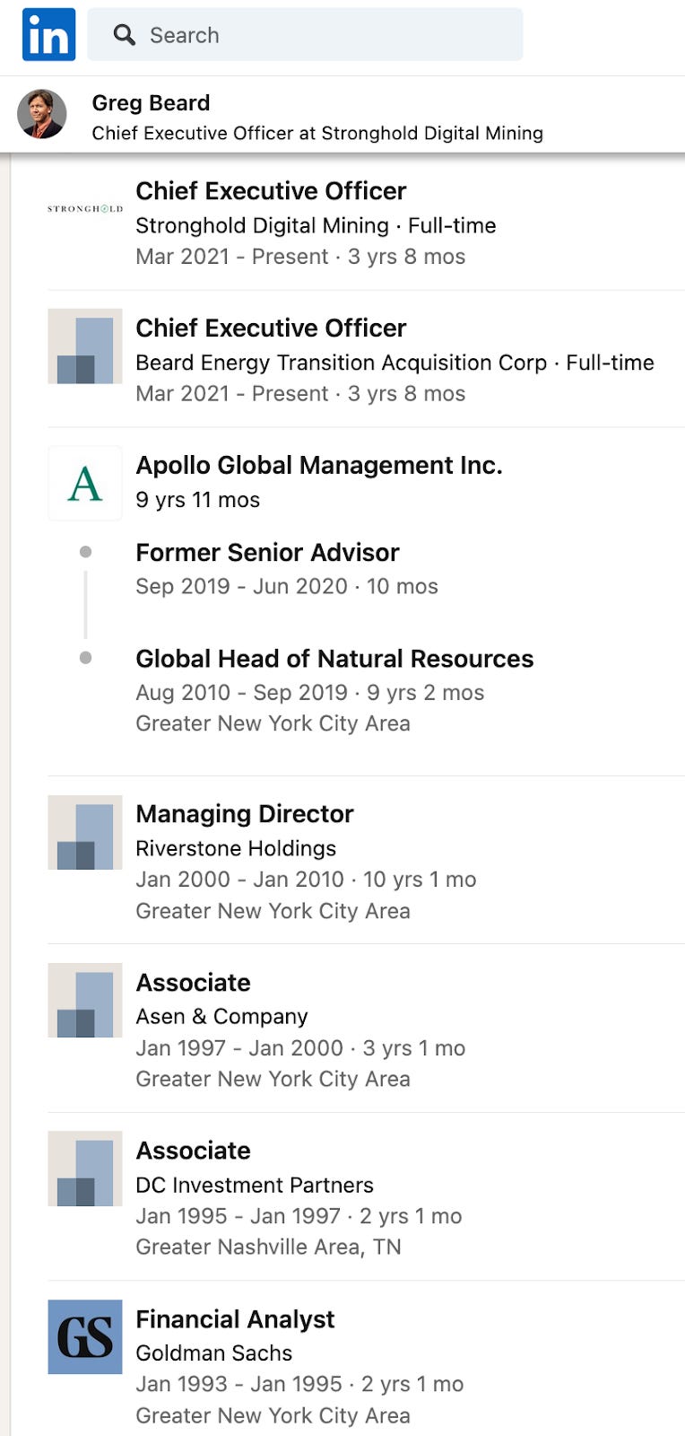Click the DC Investment Partners company name
Image resolution: width=685 pixels, height=1436 pixels.
(x=255, y=1185)
